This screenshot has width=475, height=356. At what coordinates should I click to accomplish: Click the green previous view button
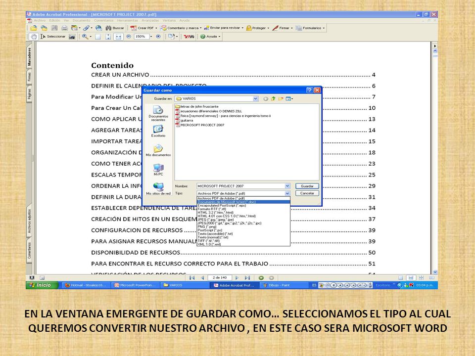261,278
